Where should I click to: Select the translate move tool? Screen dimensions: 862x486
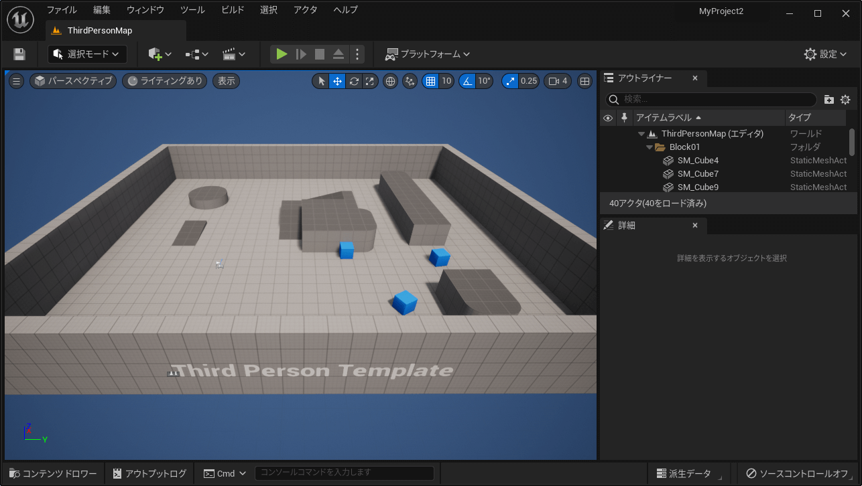[337, 81]
